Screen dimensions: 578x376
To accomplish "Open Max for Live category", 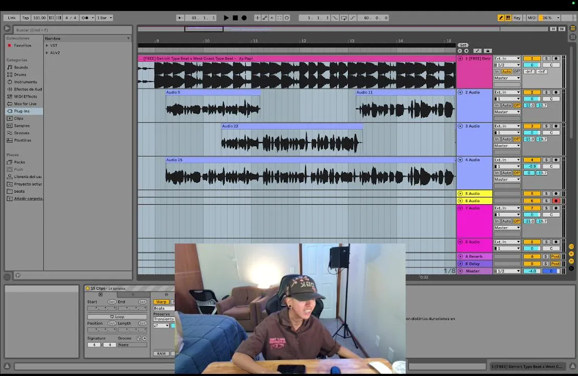I will point(25,104).
